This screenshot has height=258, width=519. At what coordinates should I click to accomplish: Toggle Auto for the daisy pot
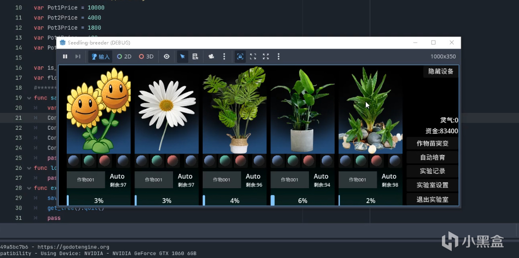(185, 176)
